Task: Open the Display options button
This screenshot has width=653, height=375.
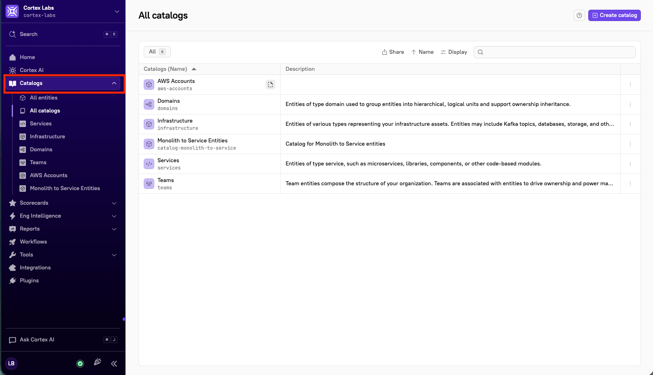Action: coord(454,52)
